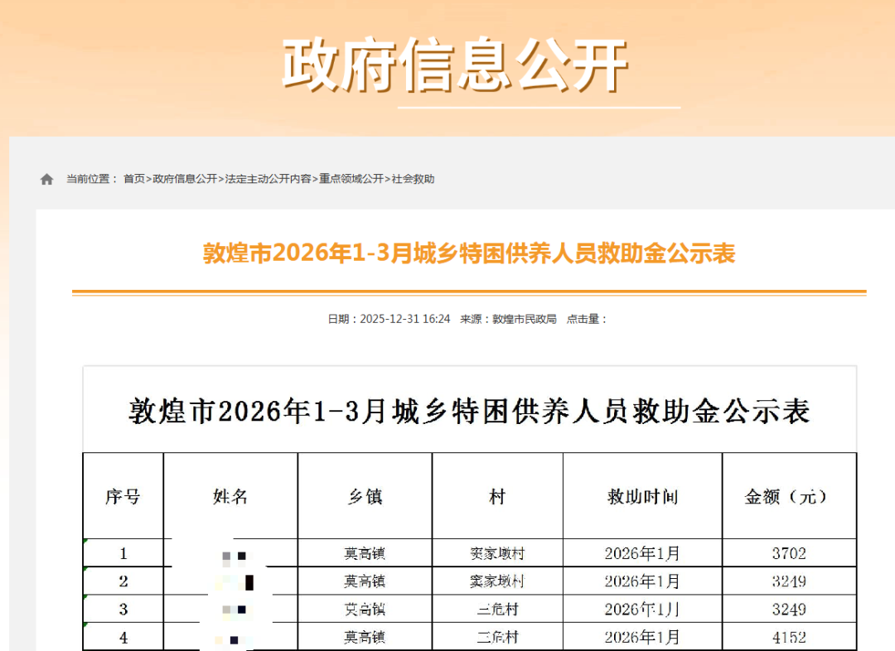The image size is (895, 651).
Task: Select the 乡镇 column header
Action: (365, 496)
